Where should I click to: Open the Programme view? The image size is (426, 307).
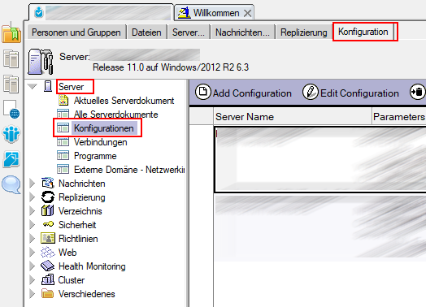pos(95,156)
